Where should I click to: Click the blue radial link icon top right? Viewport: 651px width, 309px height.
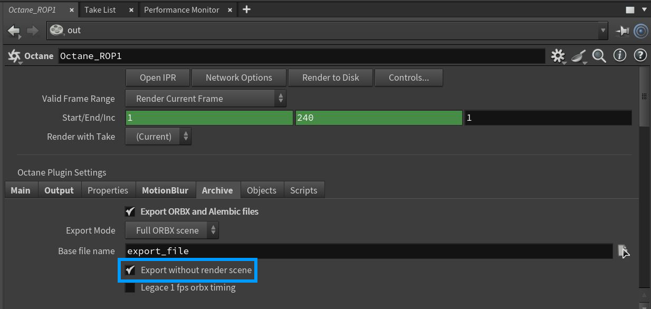tap(640, 31)
